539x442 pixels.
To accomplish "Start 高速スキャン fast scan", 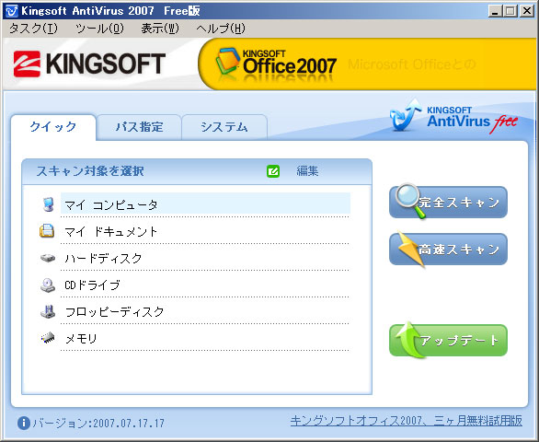I will [448, 250].
